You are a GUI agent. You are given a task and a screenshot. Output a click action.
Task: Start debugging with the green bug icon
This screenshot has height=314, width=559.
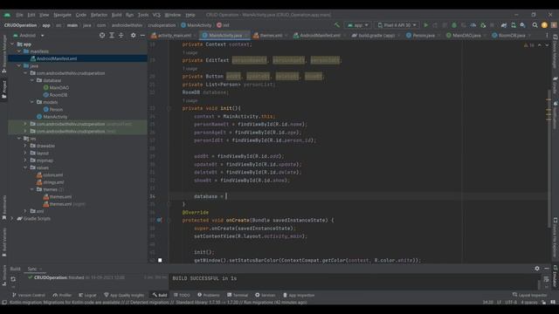[454, 25]
